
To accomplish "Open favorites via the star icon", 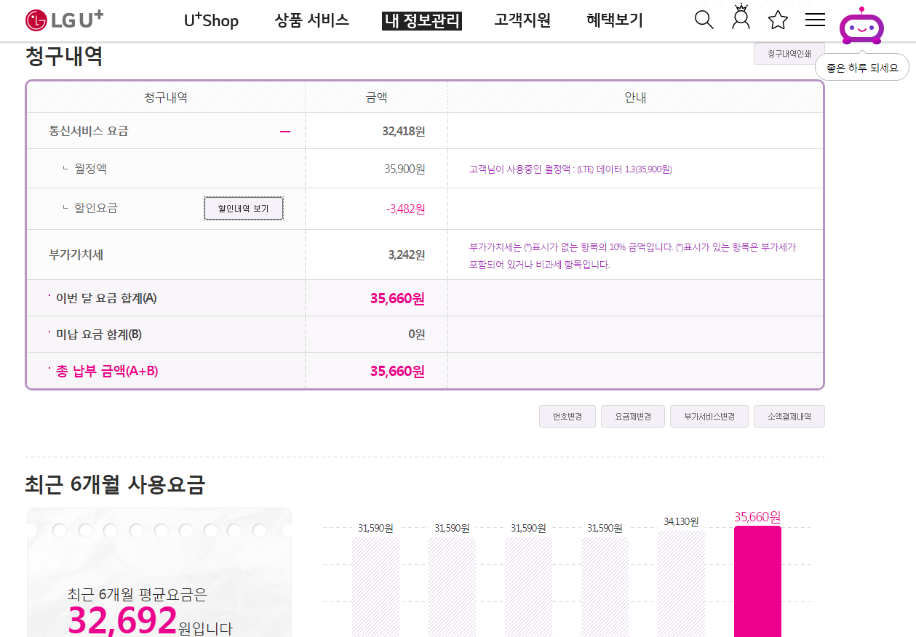I will (778, 20).
